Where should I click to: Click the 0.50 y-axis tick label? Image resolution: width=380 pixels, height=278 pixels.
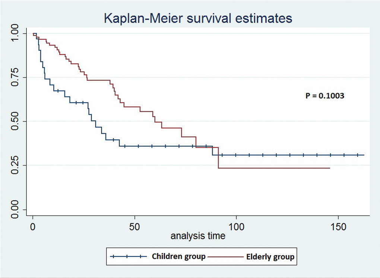tap(15, 121)
